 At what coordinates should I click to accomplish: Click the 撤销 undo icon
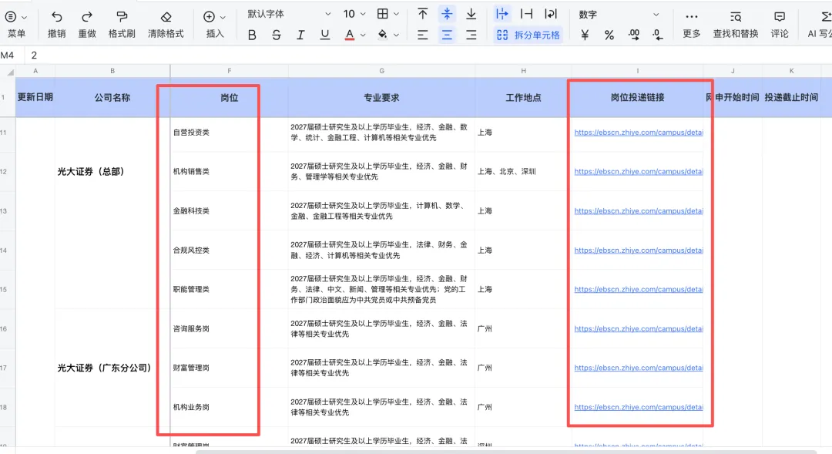coord(57,17)
